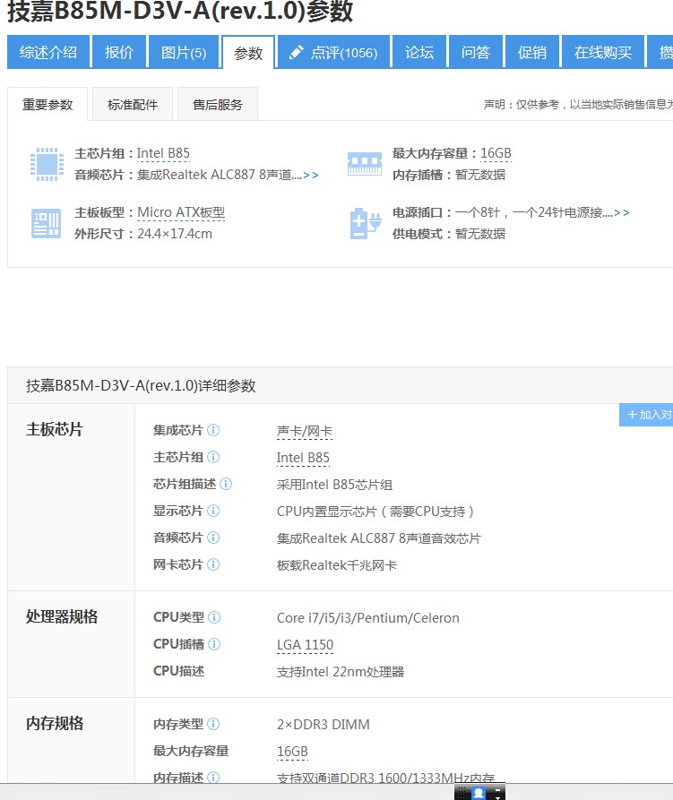Click the dotted grip handle on the bottom floating bar
The image size is (673, 800).
[461, 793]
